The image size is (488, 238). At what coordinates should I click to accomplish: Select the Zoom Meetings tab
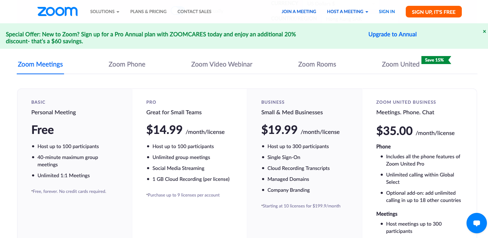pos(40,64)
